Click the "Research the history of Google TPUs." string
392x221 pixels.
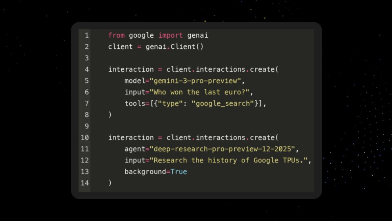pyautogui.click(x=229, y=160)
